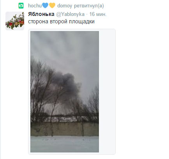Click the dot separator before the timestamp
Image resolution: width=169 pixels, height=159 pixels.
[x=87, y=14]
